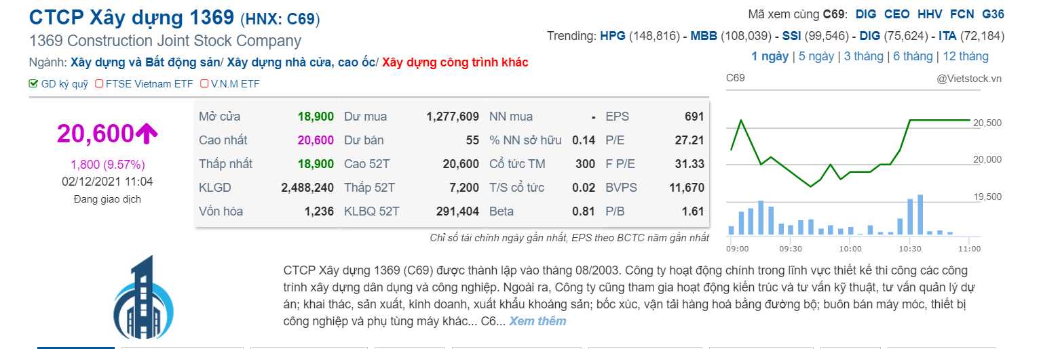Click Xem thêm to expand description
The height and width of the screenshot is (349, 1060).
[x=537, y=321]
